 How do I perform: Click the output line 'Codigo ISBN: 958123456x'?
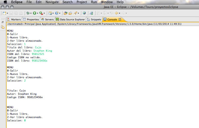pyautogui.click(x=25, y=97)
